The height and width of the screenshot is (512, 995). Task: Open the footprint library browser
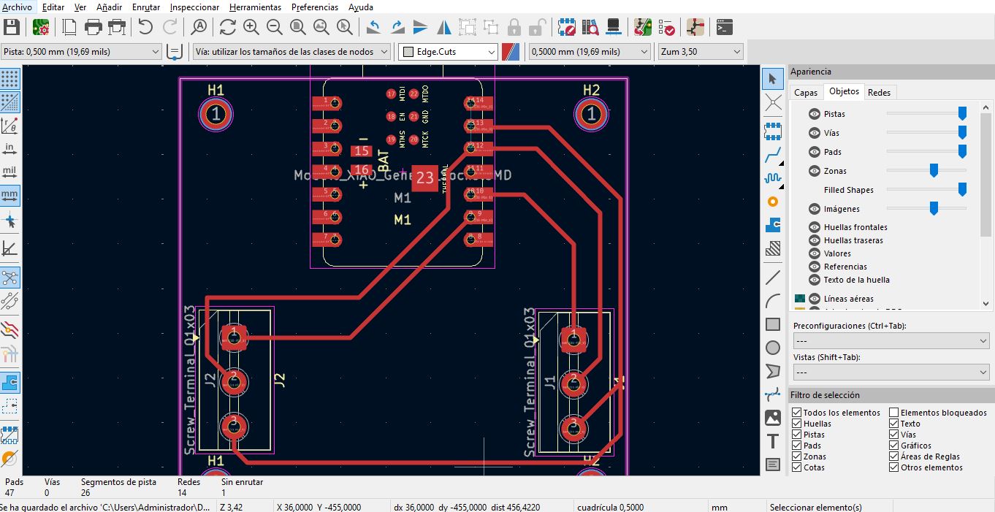tap(590, 27)
